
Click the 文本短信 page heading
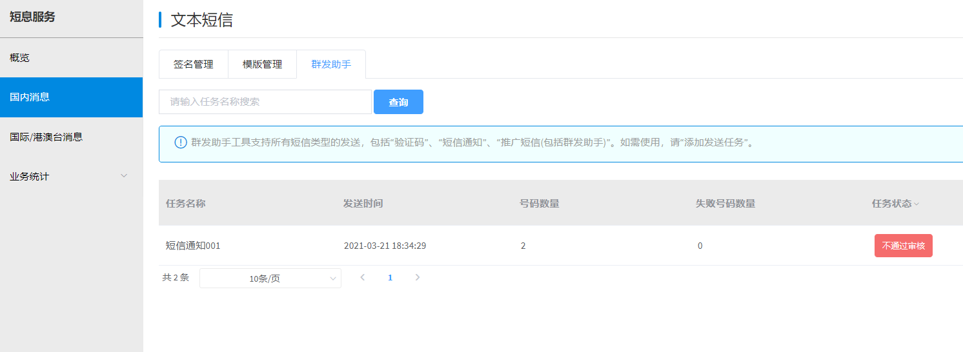coord(201,19)
